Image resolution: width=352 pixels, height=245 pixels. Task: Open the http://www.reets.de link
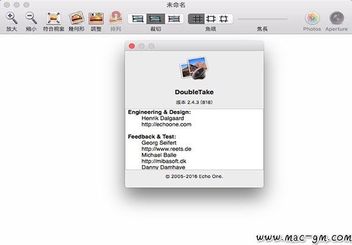coord(166,149)
